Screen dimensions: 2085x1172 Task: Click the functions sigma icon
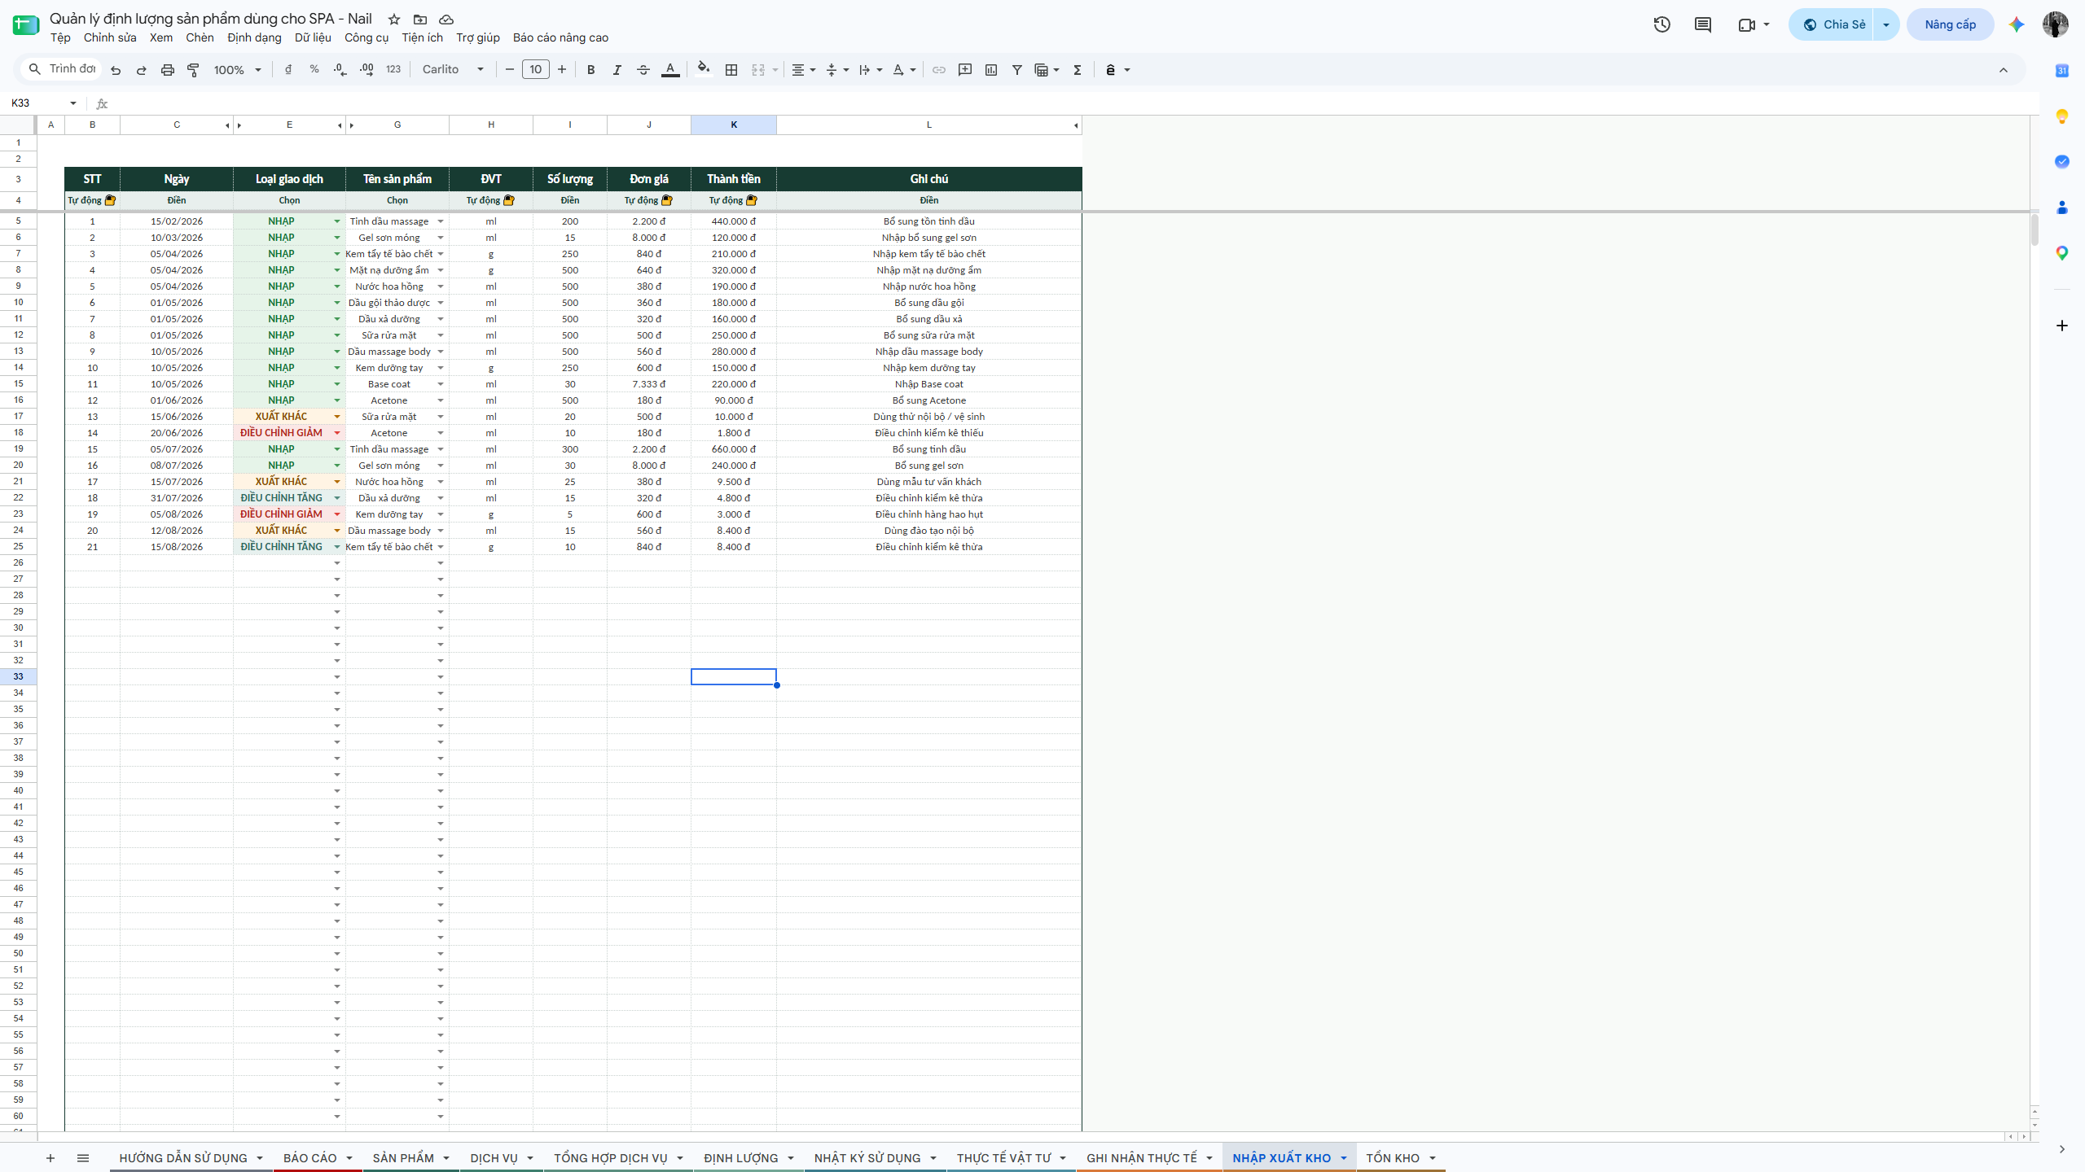pos(1078,70)
